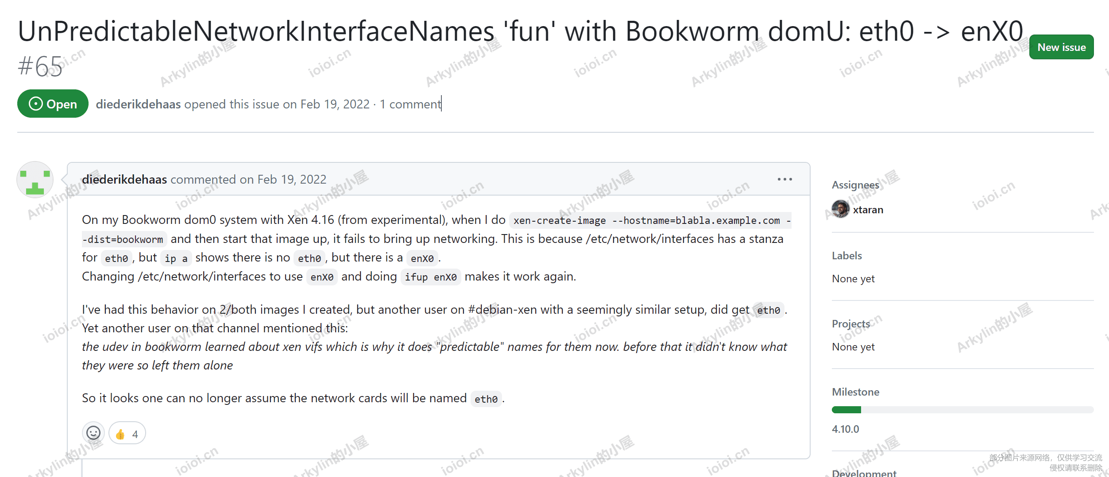The width and height of the screenshot is (1109, 477).
Task: Click the issue number #65
Action: (40, 66)
